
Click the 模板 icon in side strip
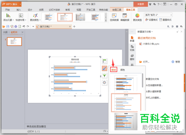pos(132,57)
